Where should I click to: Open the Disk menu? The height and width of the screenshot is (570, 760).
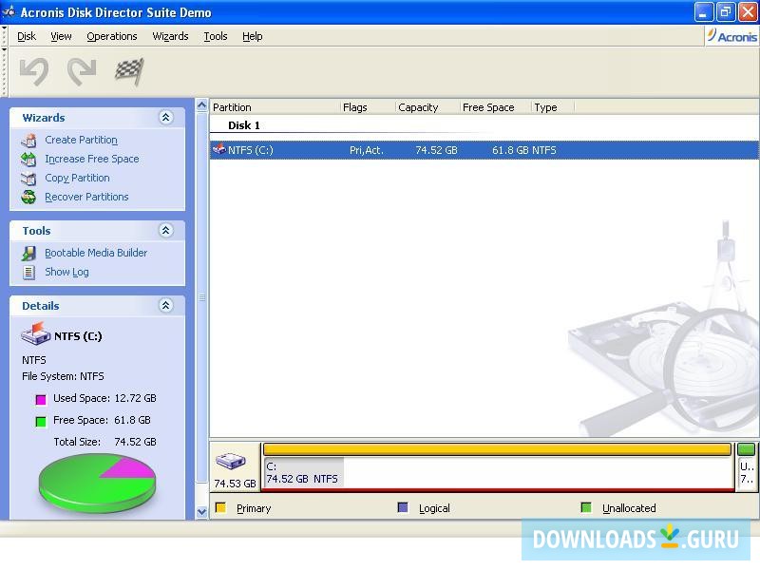click(26, 36)
